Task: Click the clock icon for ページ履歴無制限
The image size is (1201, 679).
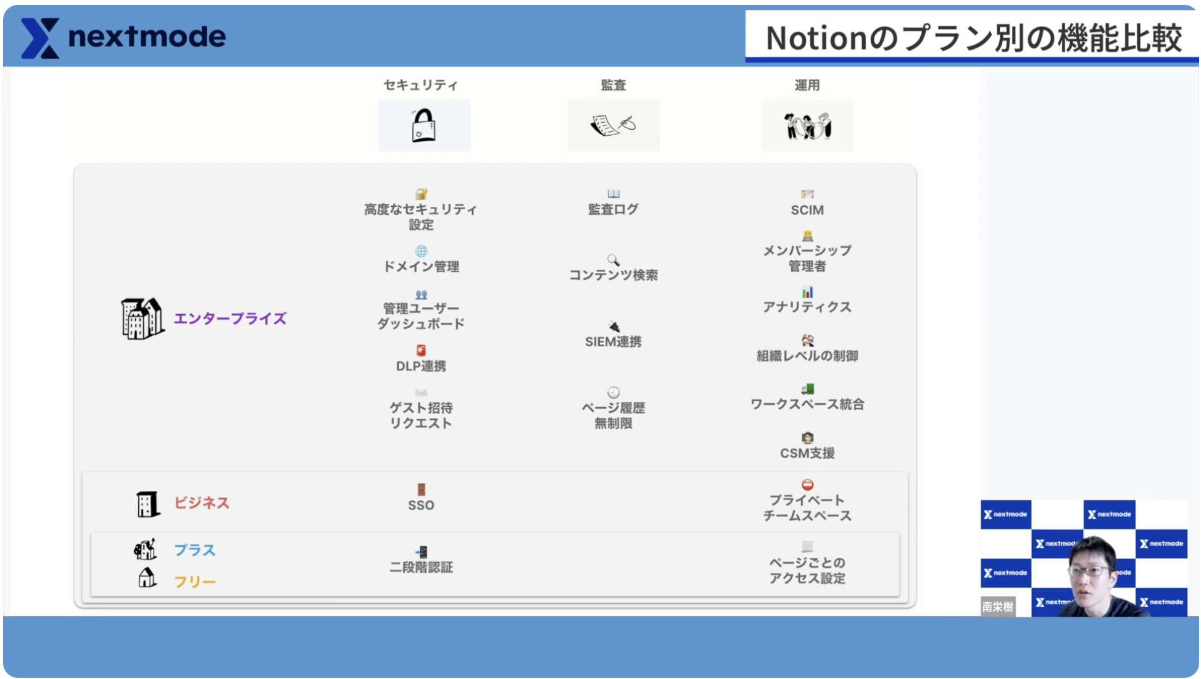Action: tap(613, 391)
